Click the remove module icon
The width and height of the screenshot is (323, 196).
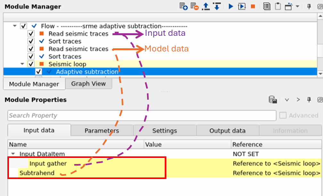point(194,6)
